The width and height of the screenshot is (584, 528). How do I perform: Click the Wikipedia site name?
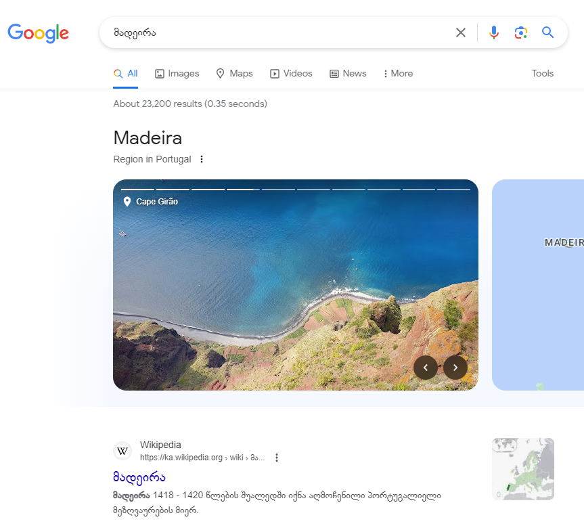point(160,445)
